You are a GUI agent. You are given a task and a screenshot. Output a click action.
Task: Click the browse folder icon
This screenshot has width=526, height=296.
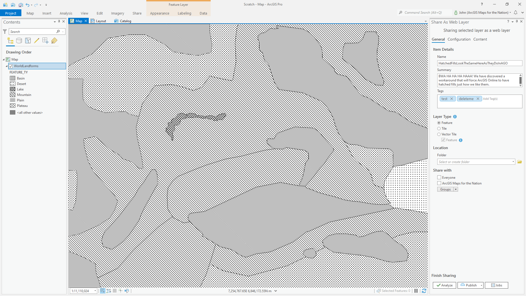(x=519, y=162)
